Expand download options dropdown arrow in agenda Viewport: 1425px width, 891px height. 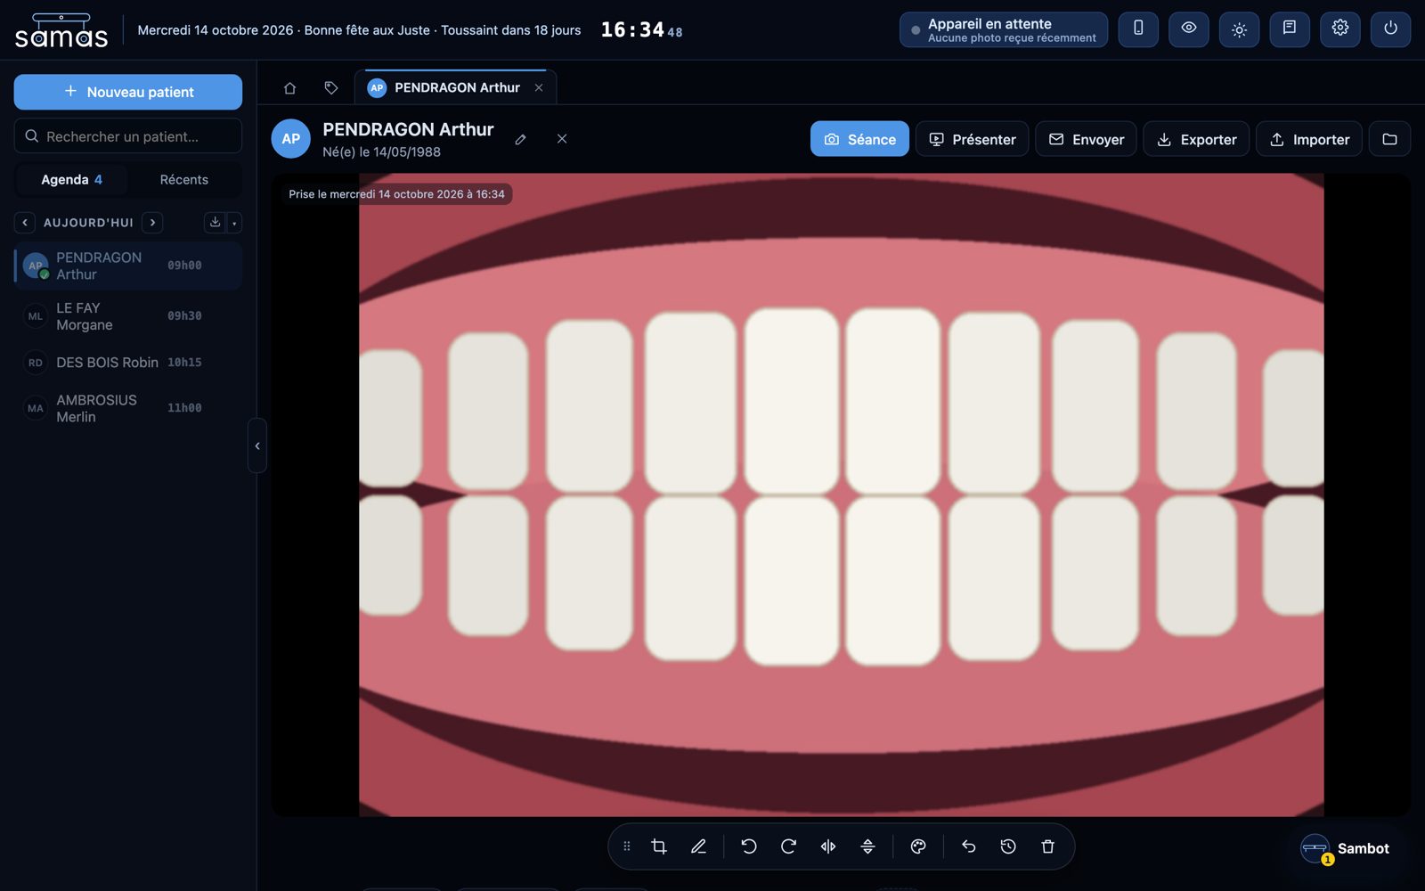(234, 223)
